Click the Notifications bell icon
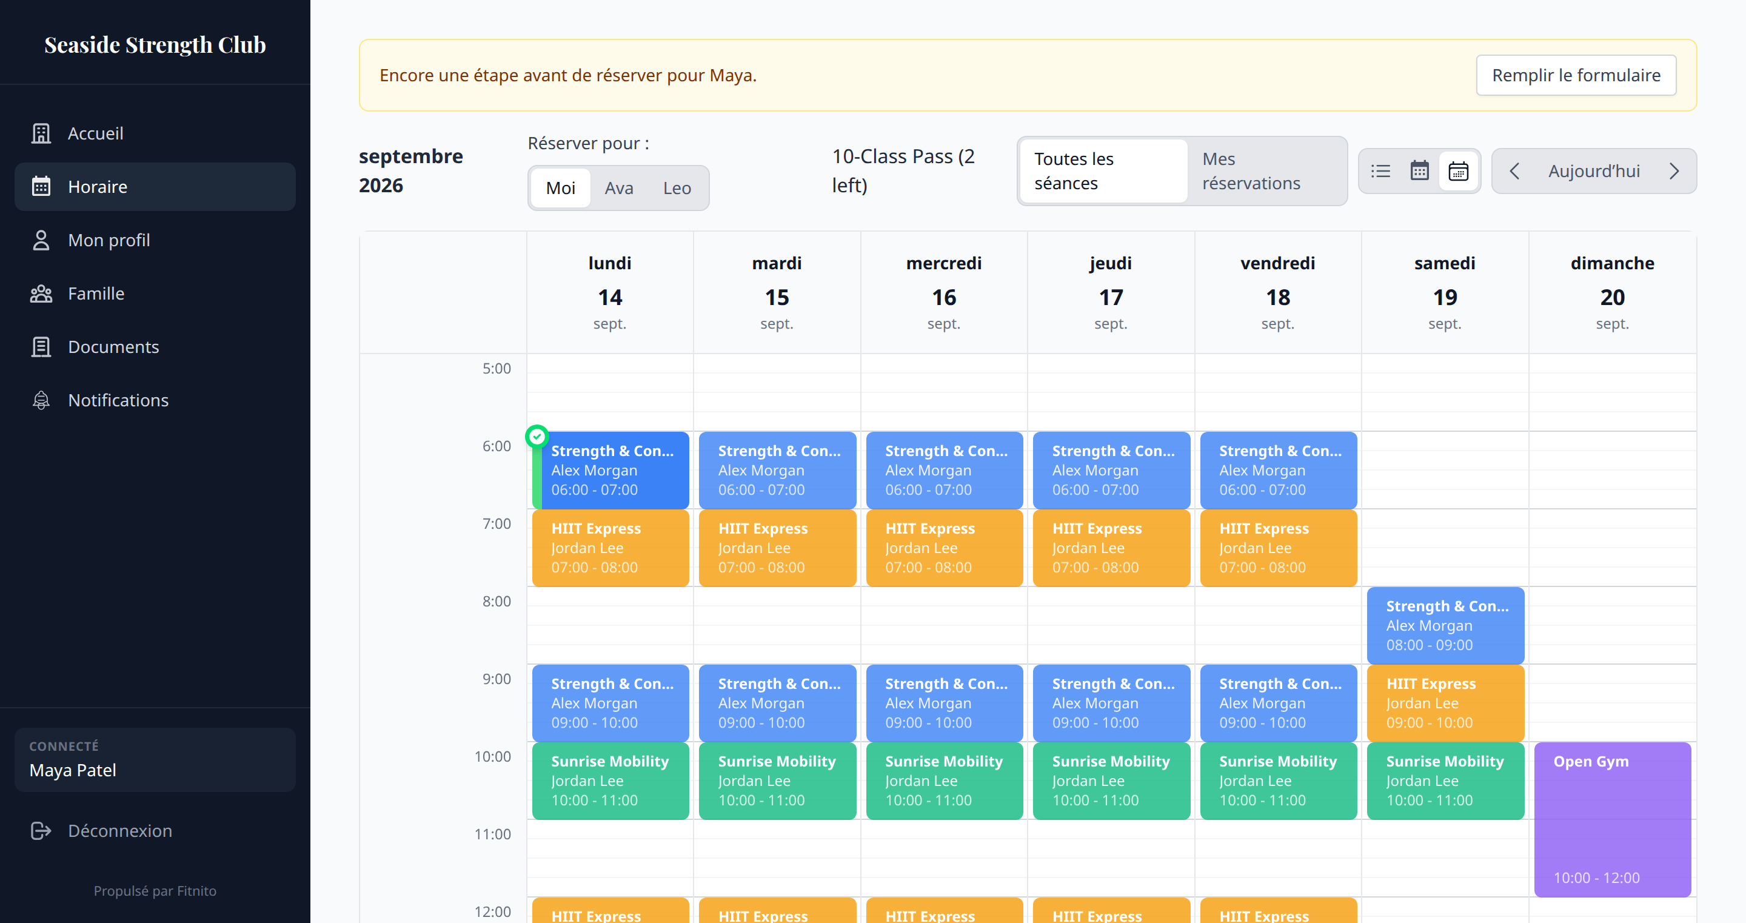 click(41, 400)
